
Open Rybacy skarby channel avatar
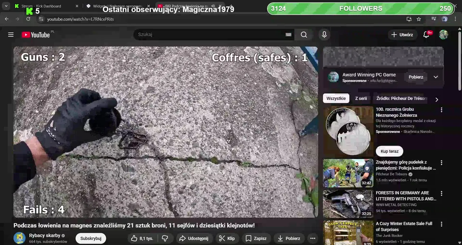[19, 238]
